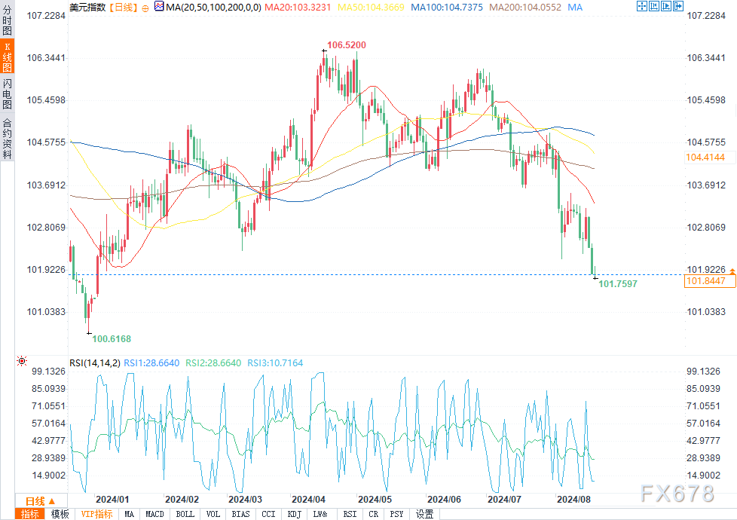
Task: Click the orange arrow above price 101.8447
Action: point(732,272)
